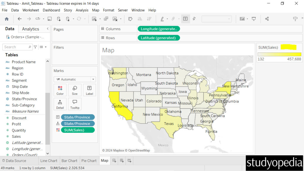Share workbook with others icon
The height and width of the screenshot is (171, 304).
click(x=267, y=19)
